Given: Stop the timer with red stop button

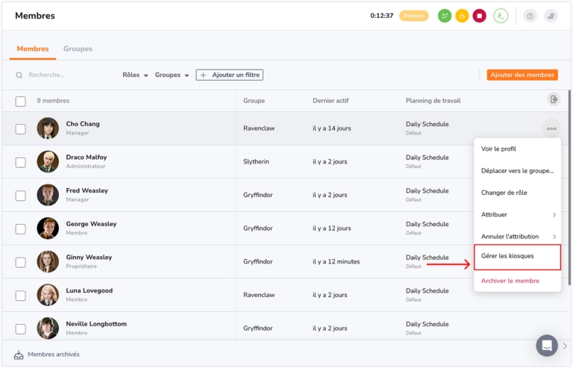Looking at the screenshot, I should click(x=480, y=16).
